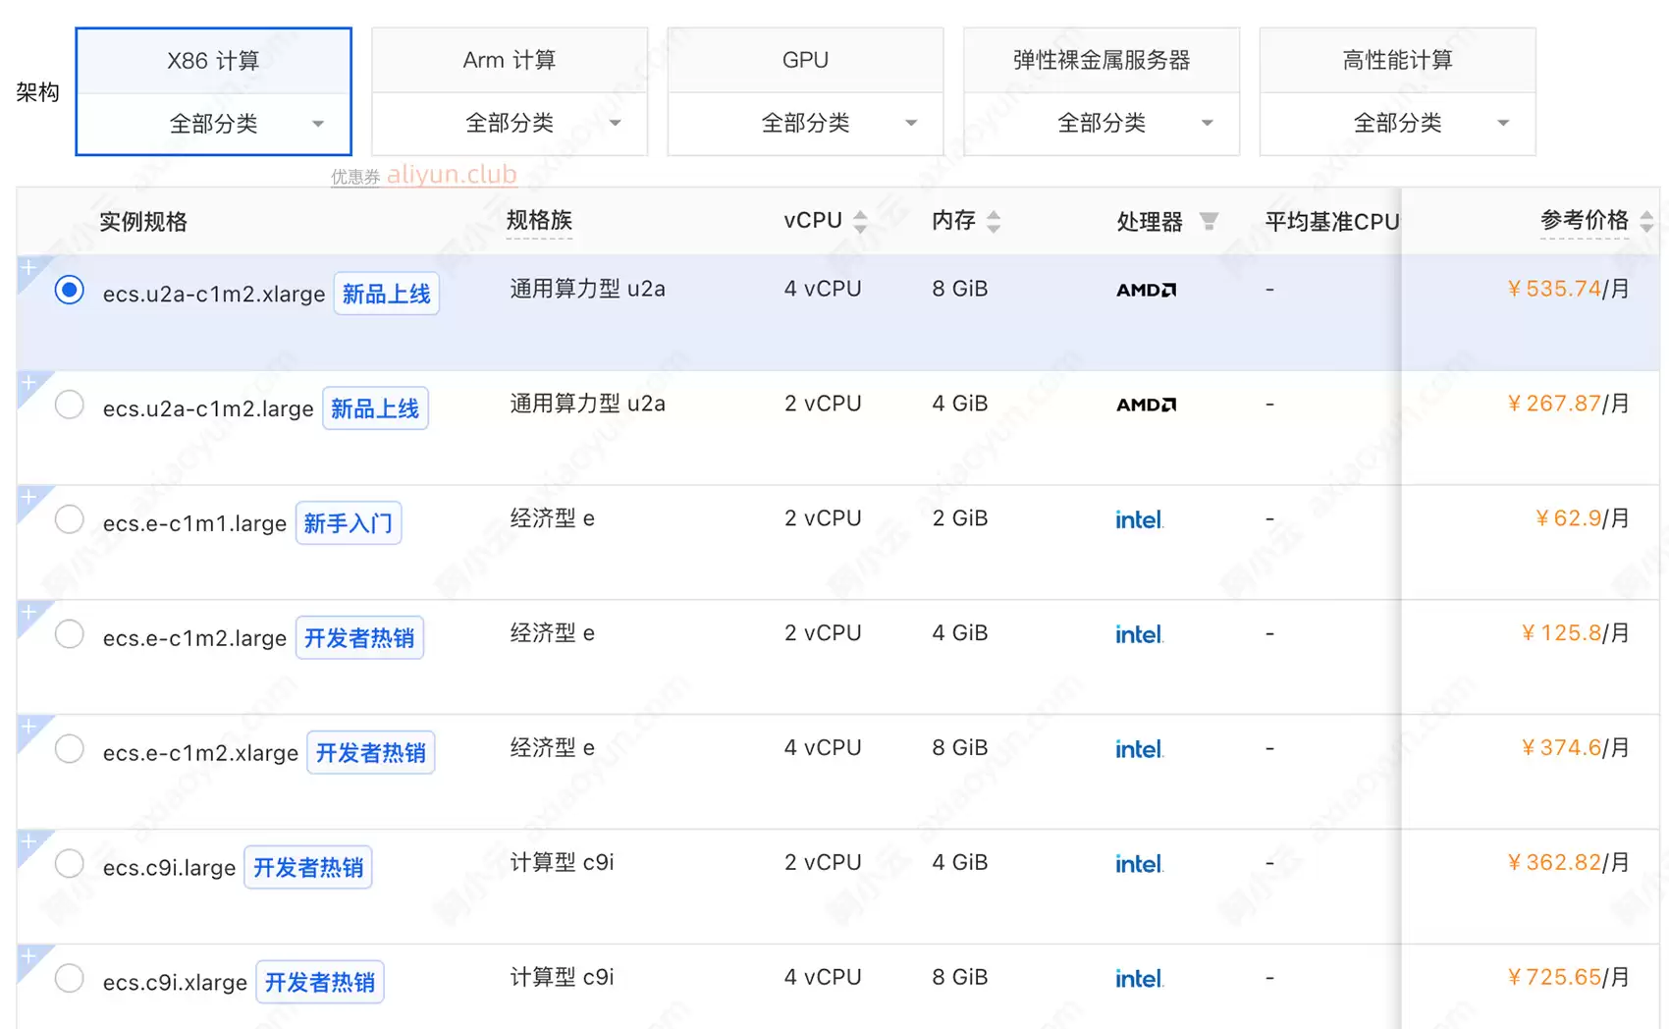Choose the ecs.c9i.xlarge radio button
1669x1029 pixels.
[70, 978]
